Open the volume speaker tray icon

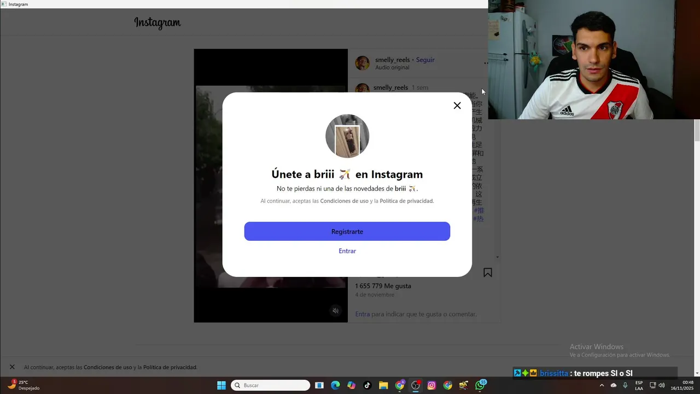click(662, 385)
